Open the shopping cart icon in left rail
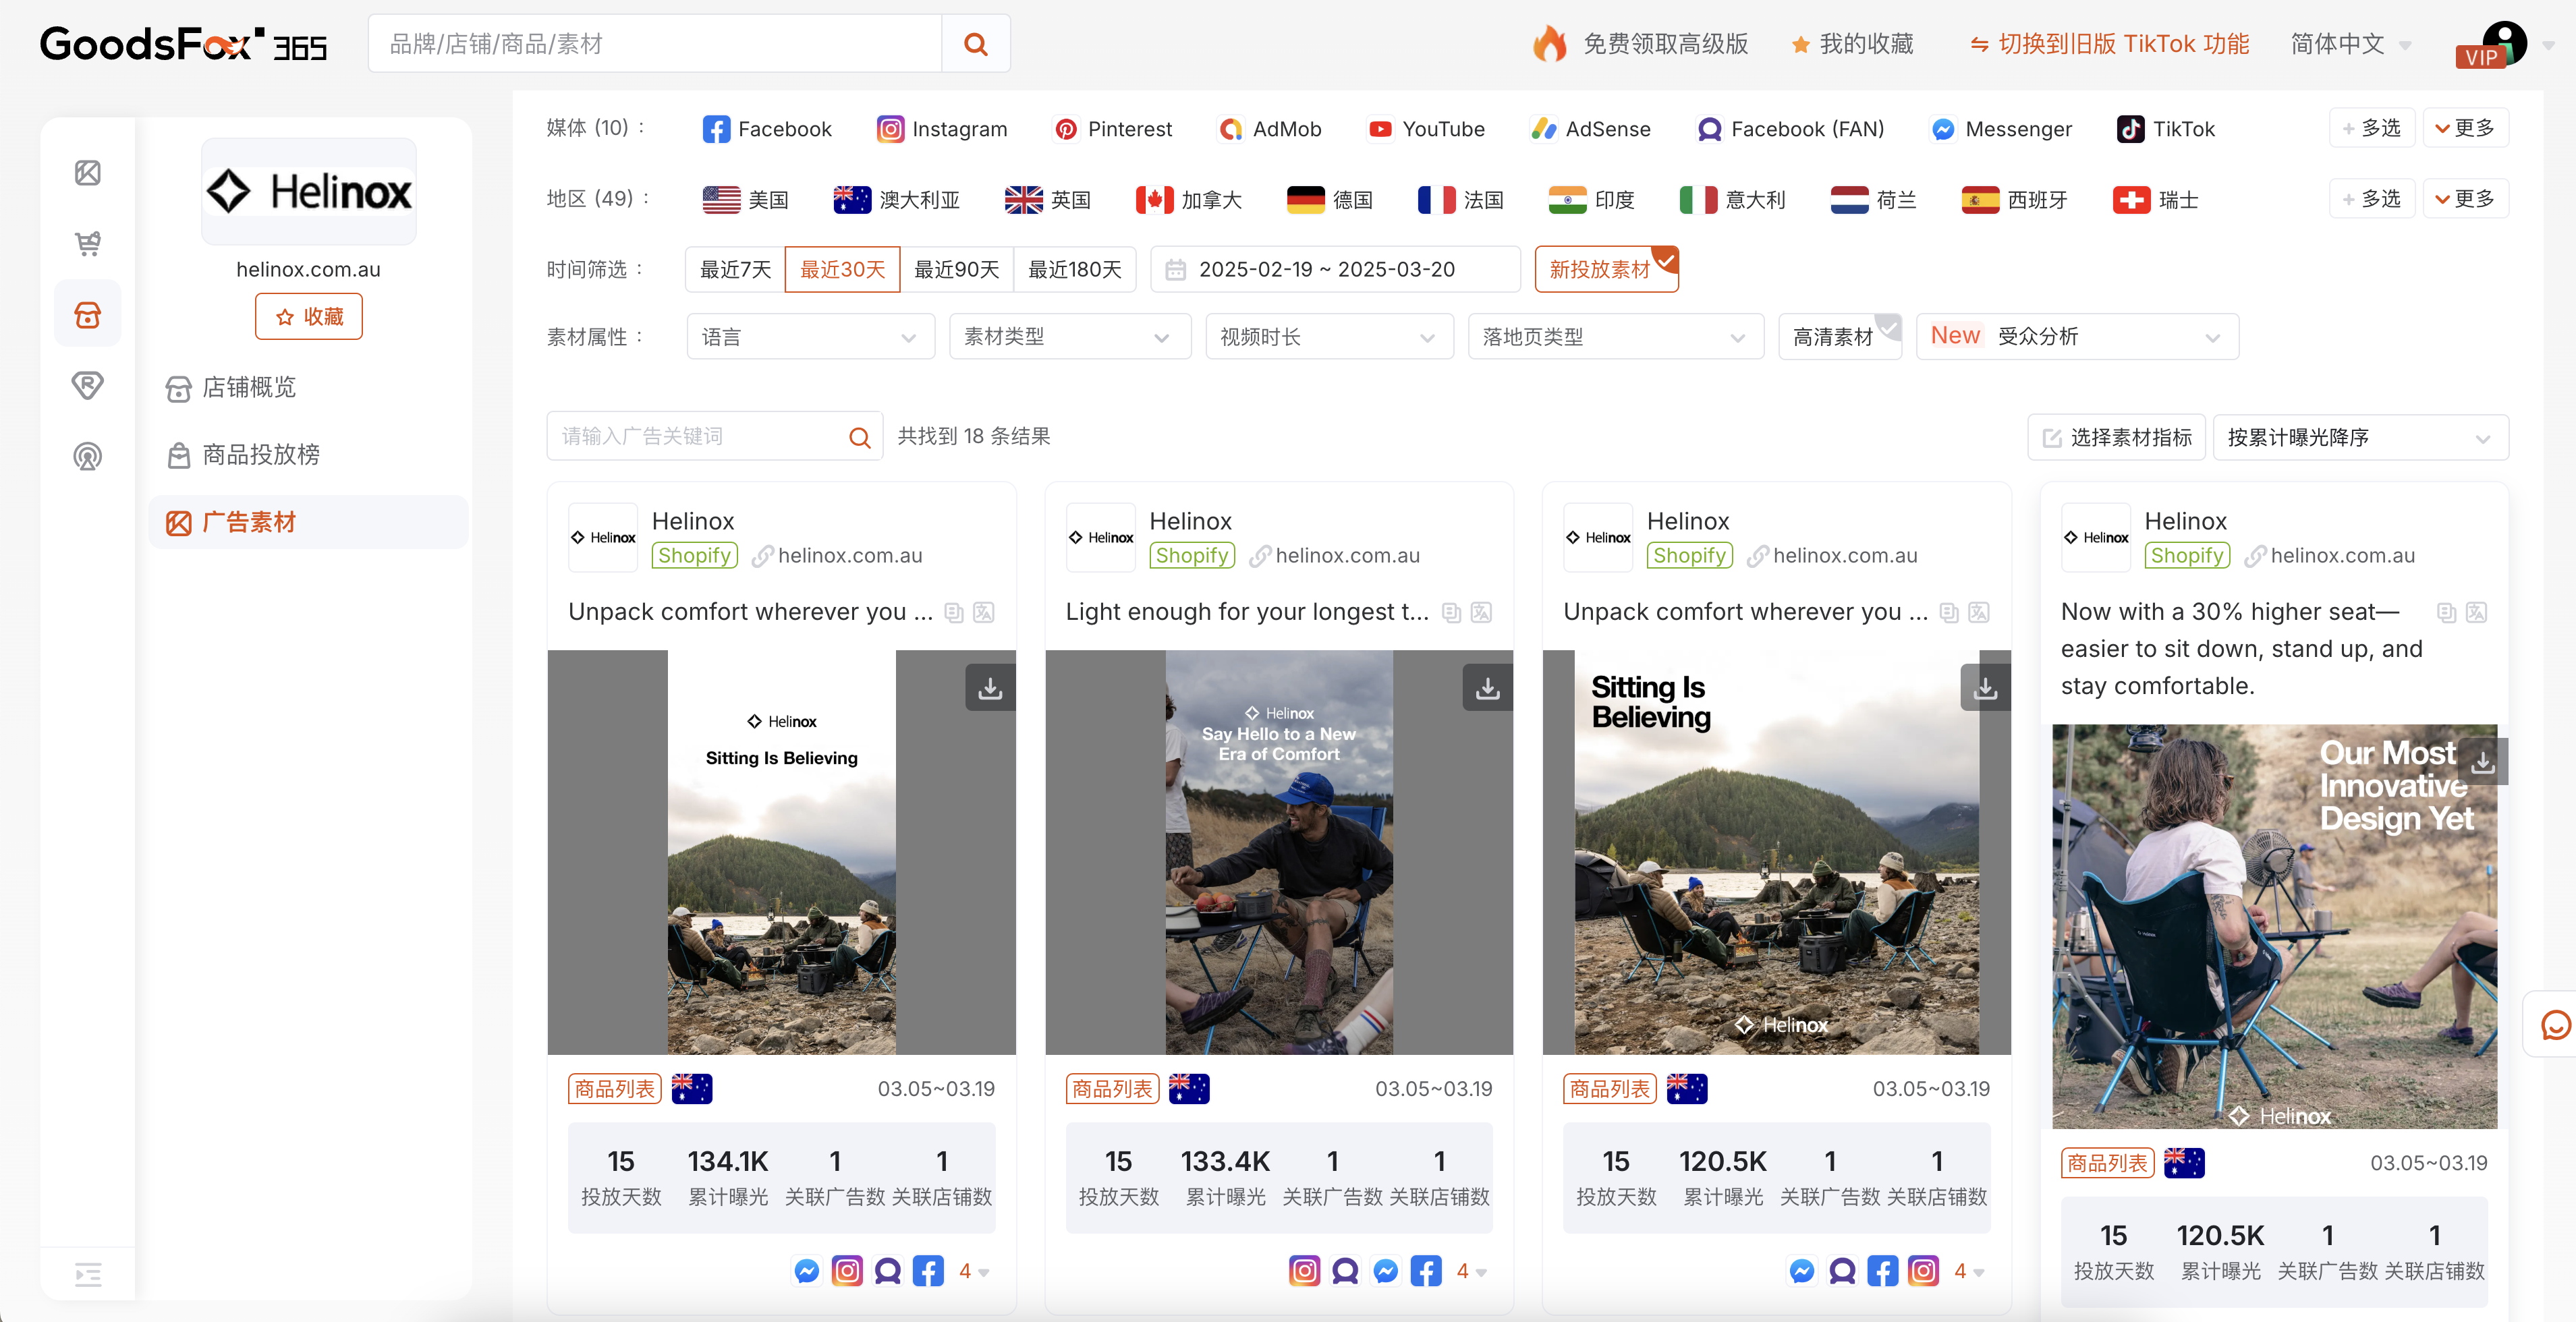This screenshot has width=2576, height=1322. point(88,243)
